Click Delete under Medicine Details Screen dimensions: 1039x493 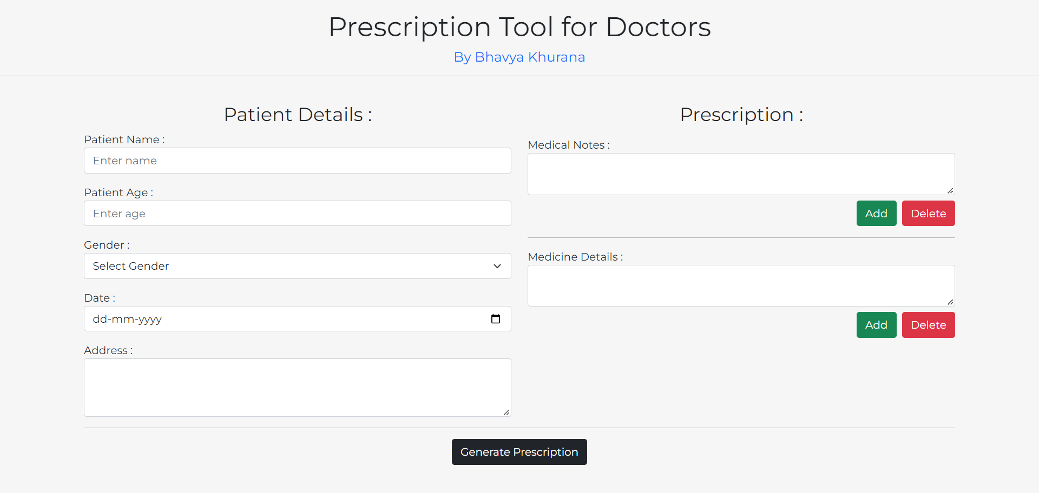(x=928, y=324)
